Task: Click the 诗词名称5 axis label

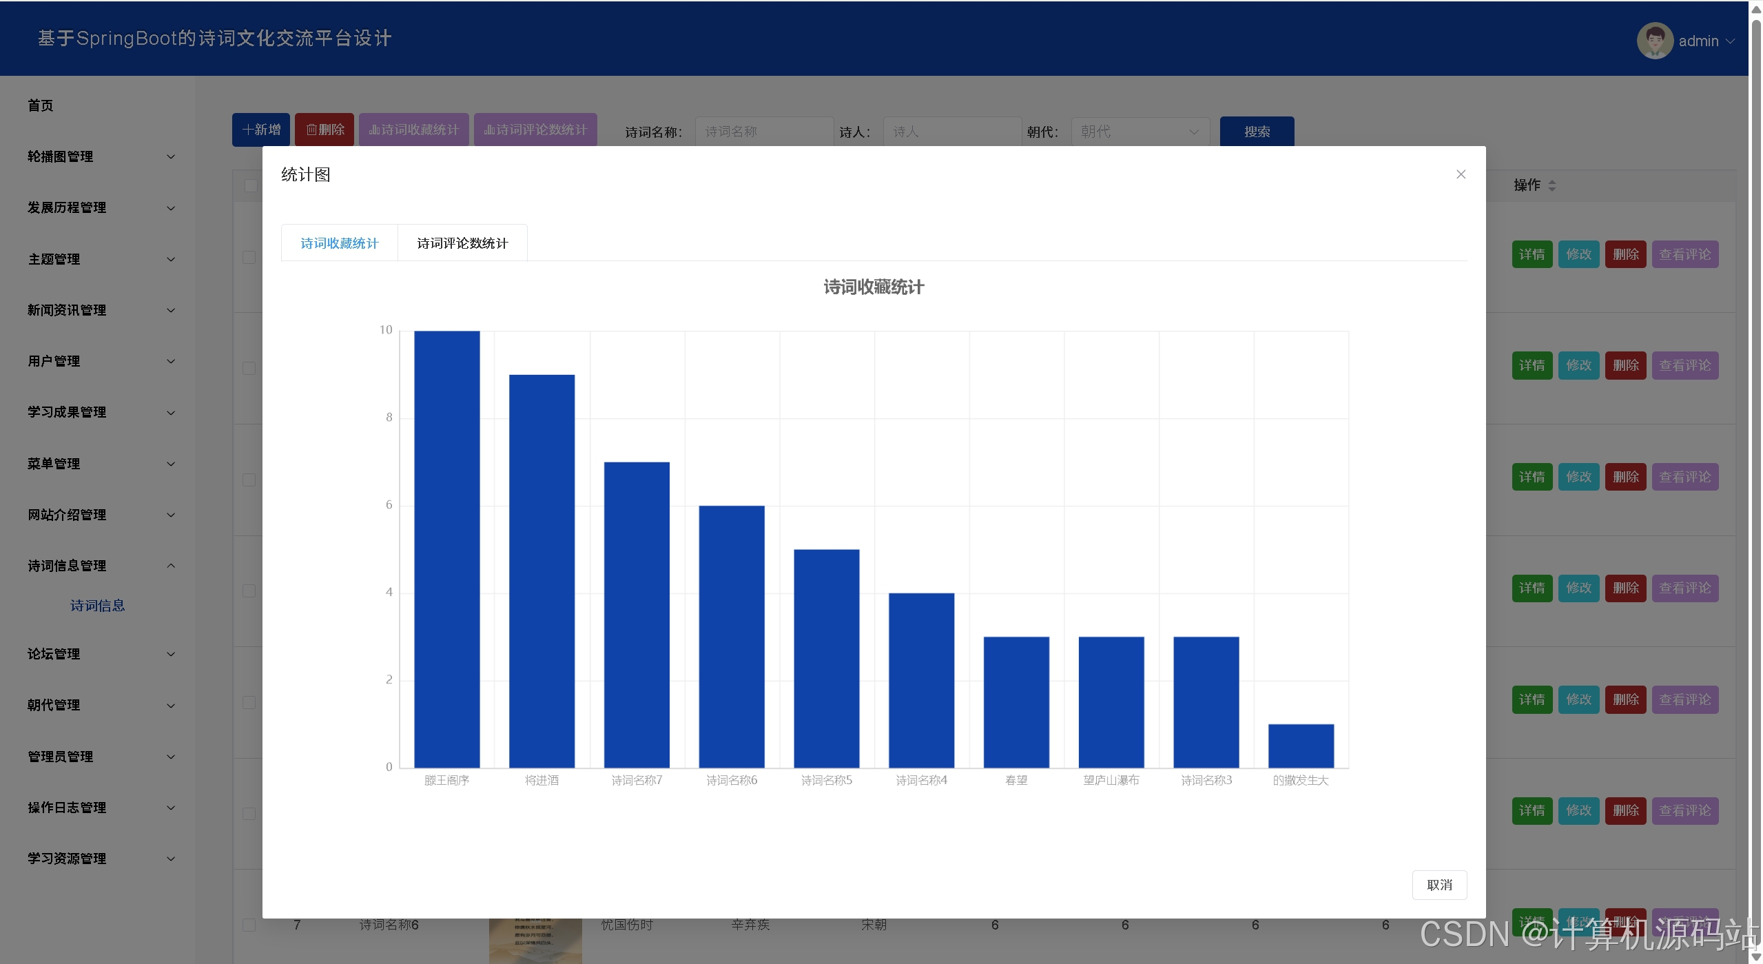Action: pos(827,780)
